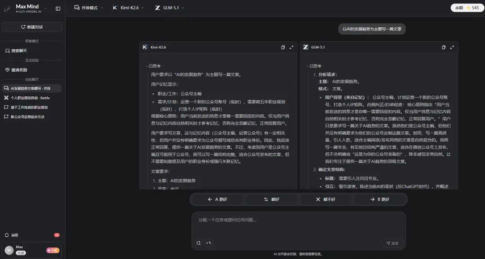Open chat AI发展趋势文章撰写 · 并排

32,88
